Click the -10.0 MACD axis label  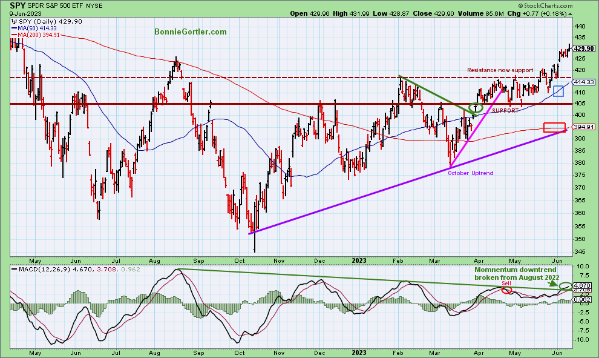(x=582, y=340)
